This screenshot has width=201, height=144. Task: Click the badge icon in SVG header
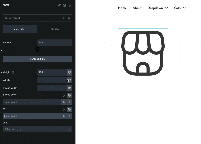[x=70, y=5]
